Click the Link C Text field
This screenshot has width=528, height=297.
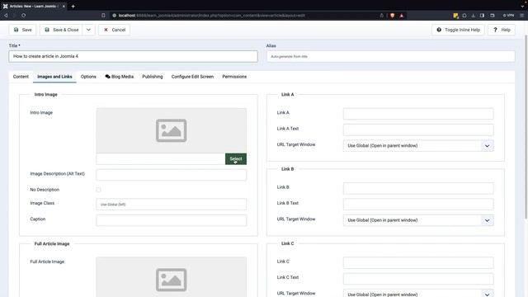(x=418, y=279)
